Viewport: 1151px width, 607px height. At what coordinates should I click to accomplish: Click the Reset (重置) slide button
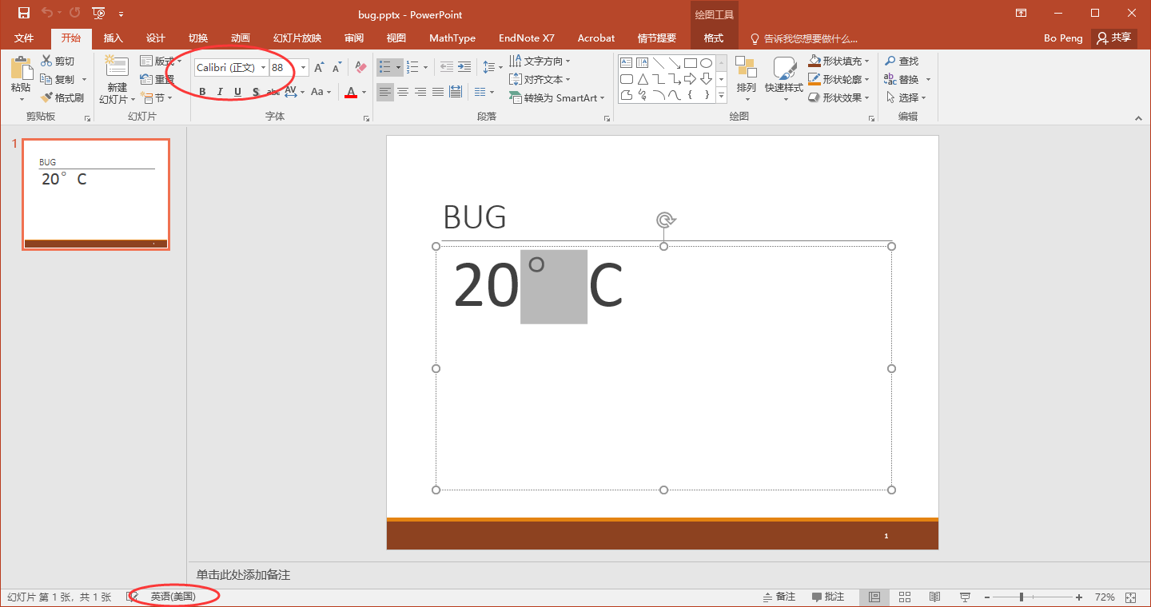(x=157, y=79)
